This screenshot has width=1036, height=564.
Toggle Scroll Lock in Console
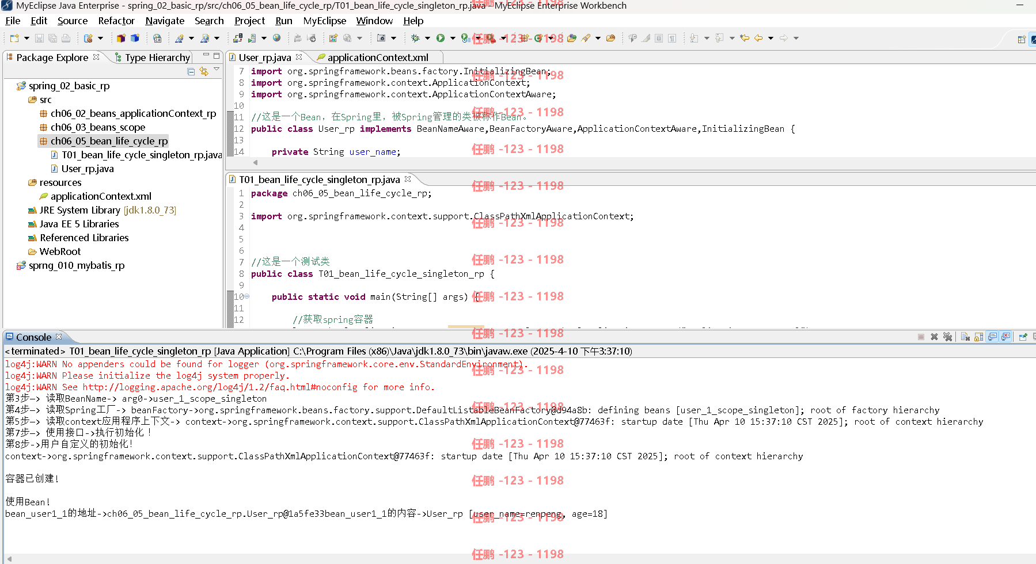[x=978, y=337]
